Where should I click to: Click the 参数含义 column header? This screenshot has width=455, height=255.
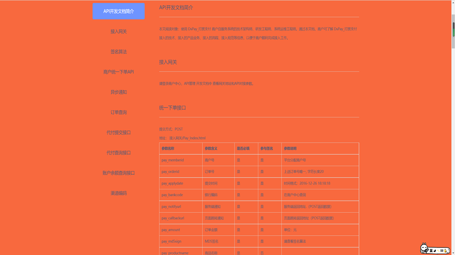[218, 148]
